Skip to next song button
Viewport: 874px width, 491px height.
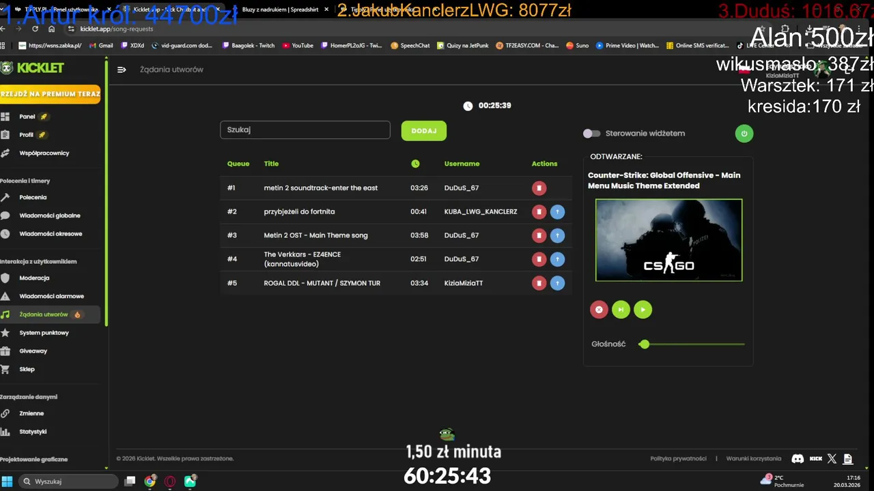(x=621, y=310)
